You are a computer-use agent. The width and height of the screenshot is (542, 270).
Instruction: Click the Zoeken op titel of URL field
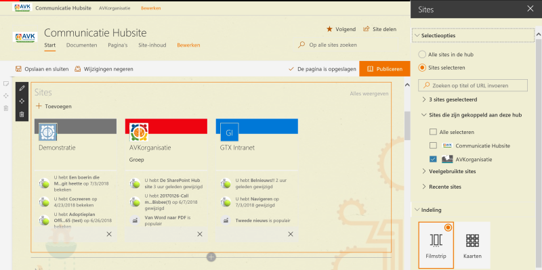coord(473,85)
